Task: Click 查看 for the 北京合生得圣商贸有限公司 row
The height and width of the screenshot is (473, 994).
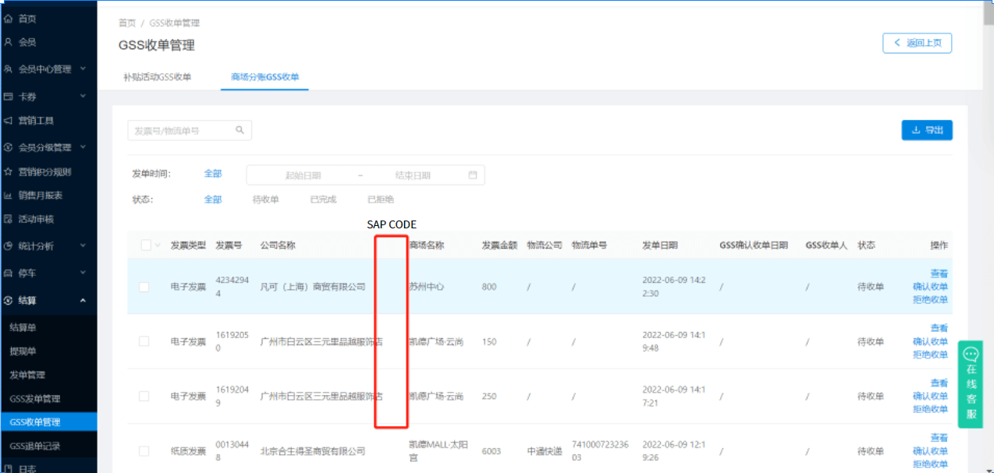Action: tap(939, 438)
